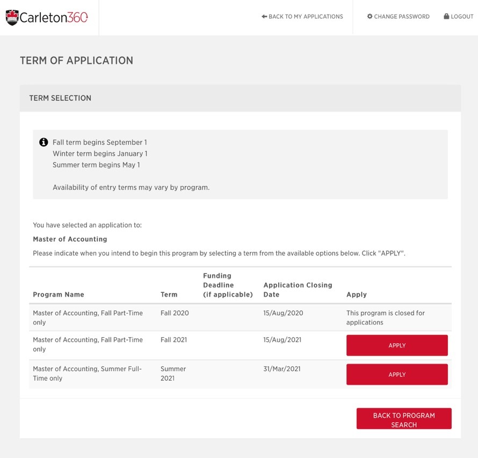Apply to the Summer 2021 full-time program
Image resolution: width=478 pixels, height=458 pixels.
click(x=397, y=374)
